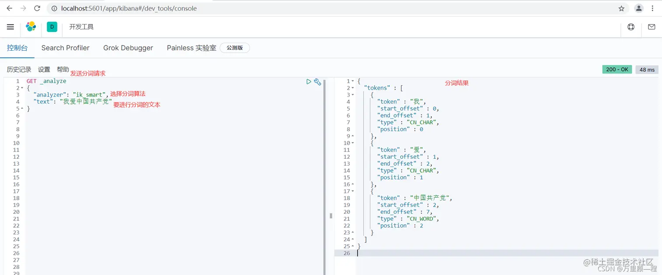
Task: Click the 48 ms response time badge
Action: 647,70
